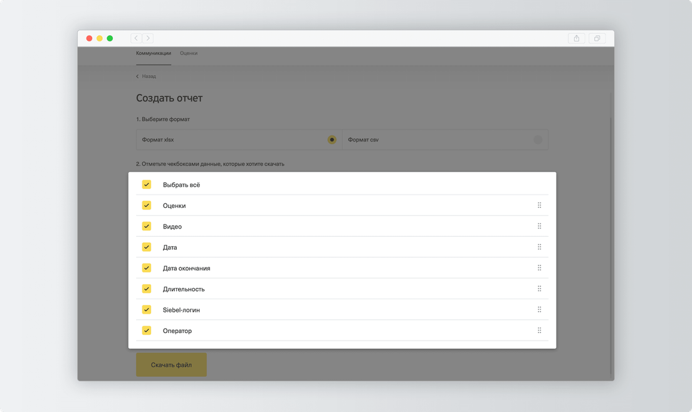Click the browser forward arrow
The image size is (692, 412).
tap(148, 38)
